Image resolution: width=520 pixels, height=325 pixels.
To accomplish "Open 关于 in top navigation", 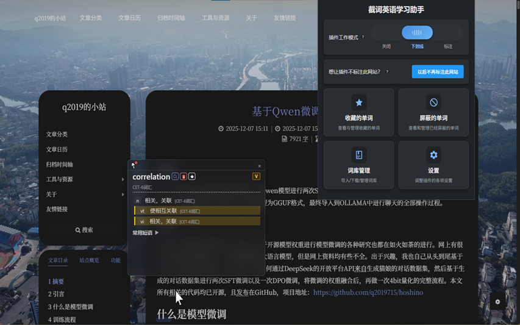I will point(251,18).
